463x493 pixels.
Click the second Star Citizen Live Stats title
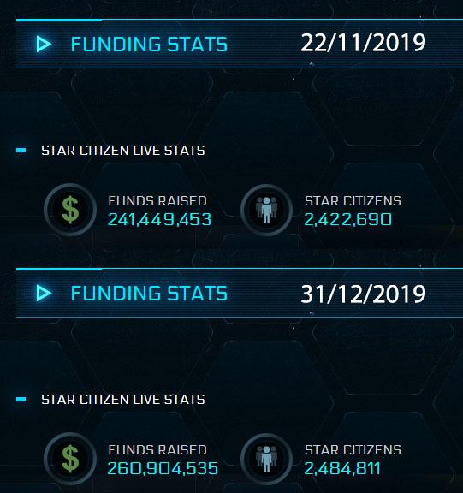(x=123, y=400)
